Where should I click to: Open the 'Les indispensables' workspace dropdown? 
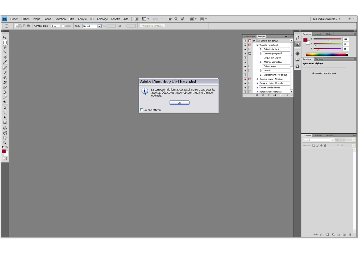(326, 19)
